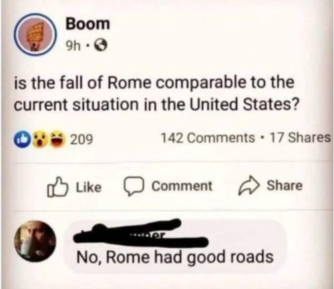The width and height of the screenshot is (334, 289).
Task: Click the share arrow icon
Action: (249, 186)
